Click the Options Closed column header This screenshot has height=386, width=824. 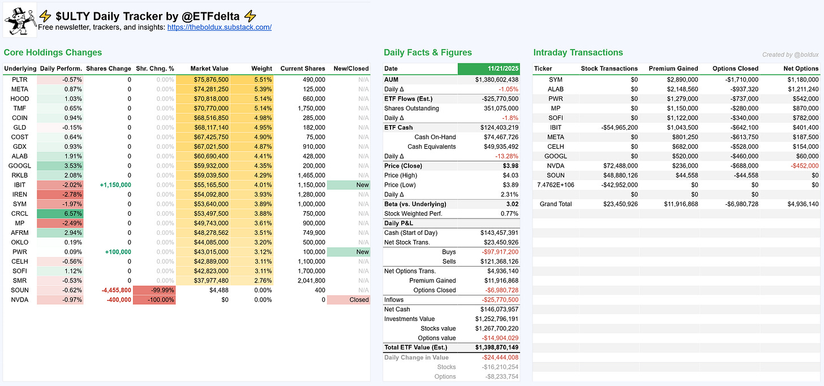tap(735, 68)
